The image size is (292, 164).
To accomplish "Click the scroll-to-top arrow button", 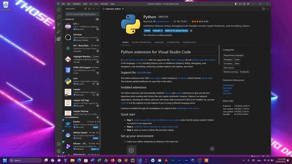I will pos(212,149).
